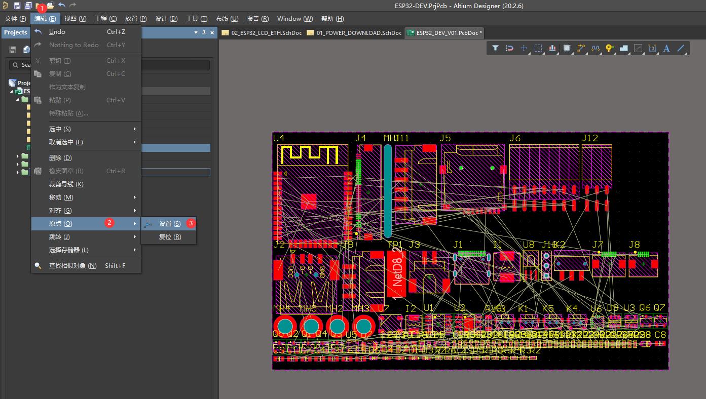Choose 复位 (R) in origin submenu
The width and height of the screenshot is (706, 399).
coord(169,236)
